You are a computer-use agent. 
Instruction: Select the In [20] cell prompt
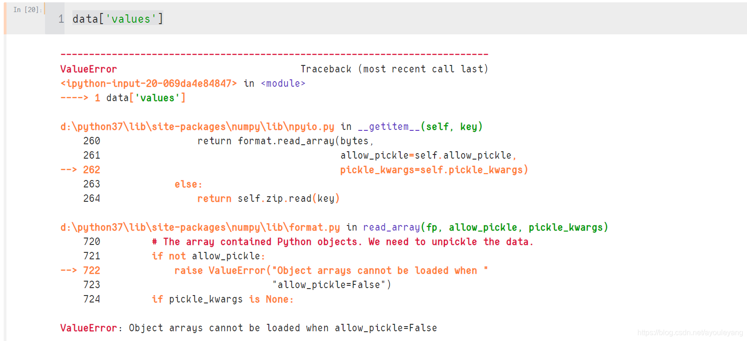coord(27,10)
